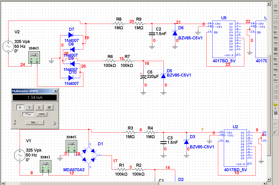Select zener diode D6 symbol
This screenshot has height=185, width=279.
(x=175, y=33)
